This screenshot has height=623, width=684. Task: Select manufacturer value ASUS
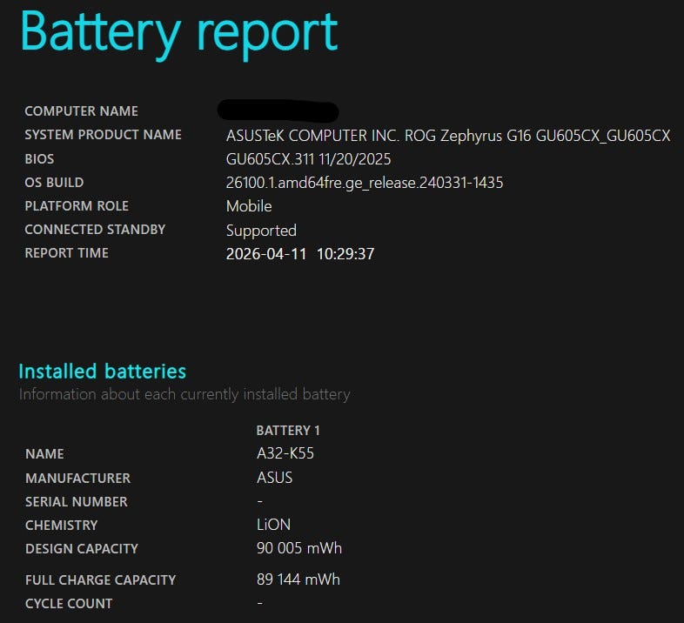(274, 478)
